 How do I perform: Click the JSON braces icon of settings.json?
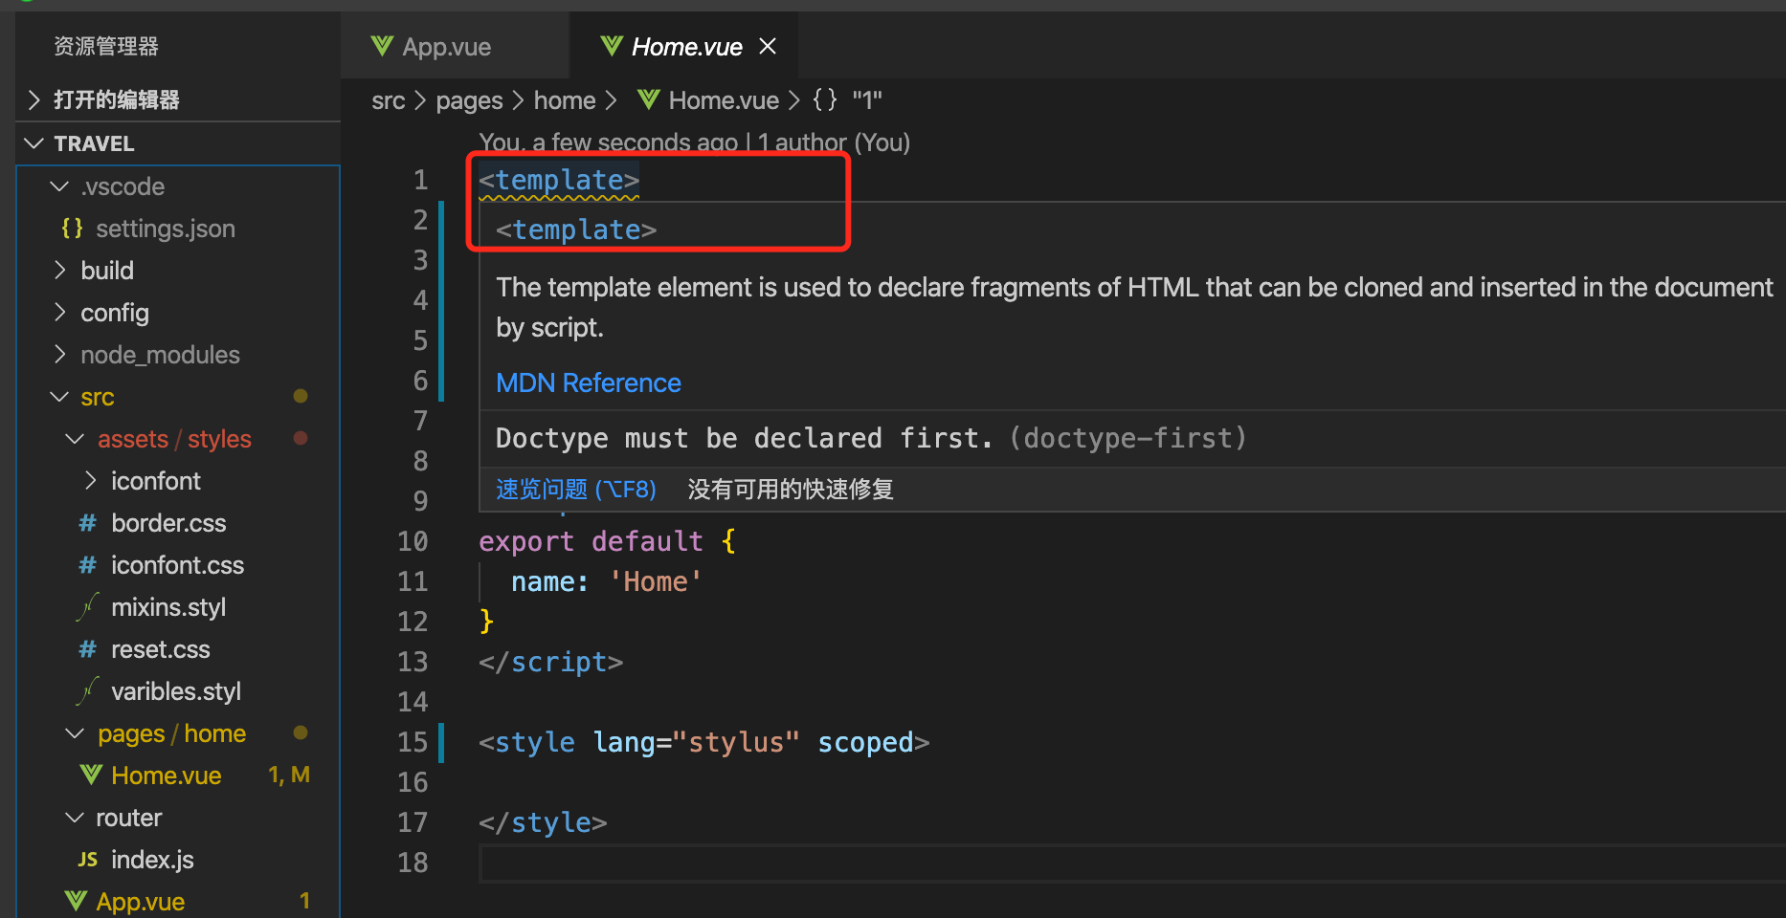[x=72, y=229]
